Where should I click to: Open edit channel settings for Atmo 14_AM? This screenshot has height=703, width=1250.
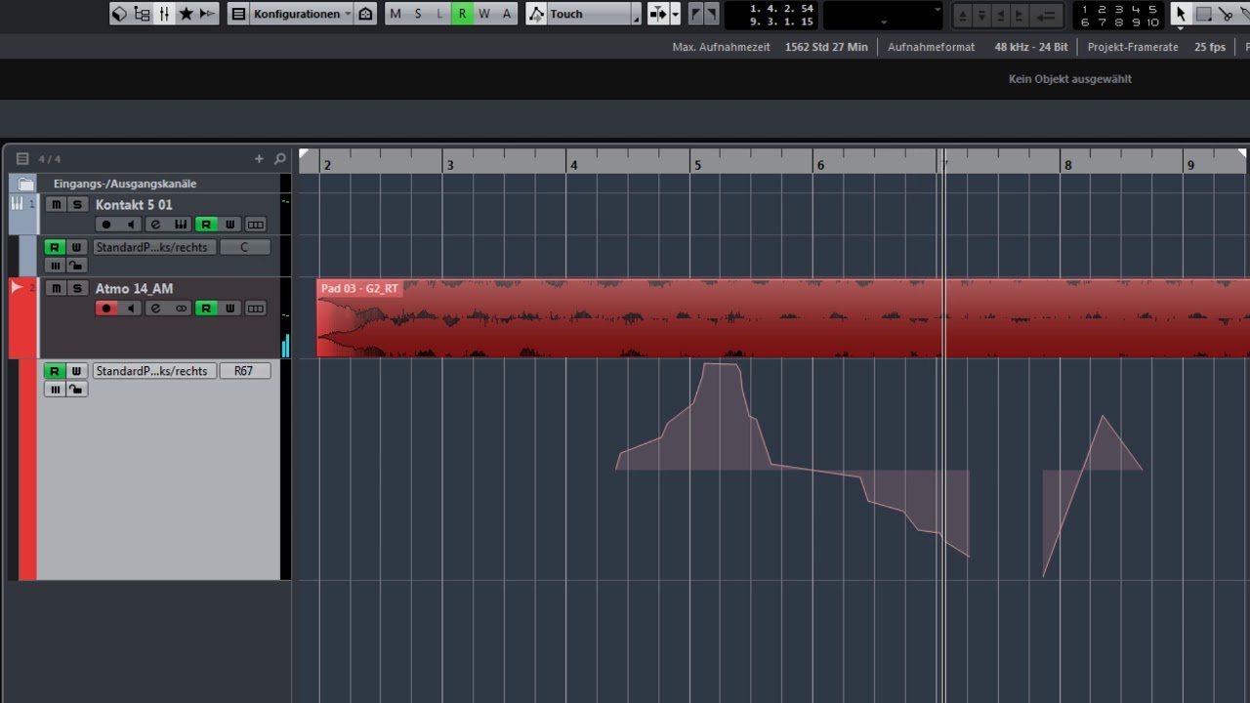(155, 309)
